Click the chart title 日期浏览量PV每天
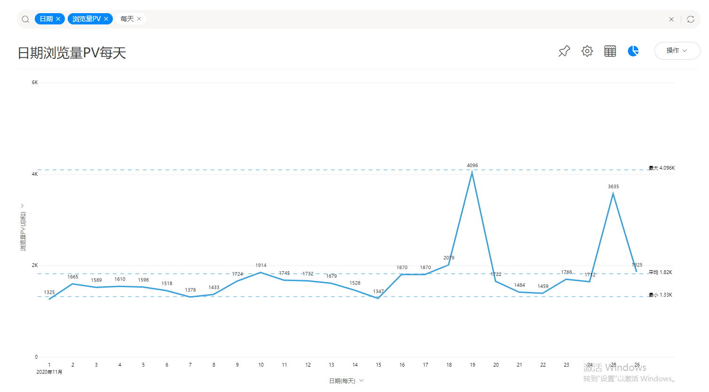 pos(72,53)
